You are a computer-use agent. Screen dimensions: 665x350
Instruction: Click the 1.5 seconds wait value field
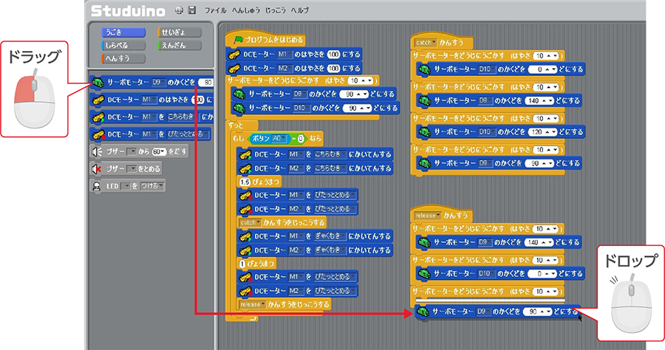coord(247,181)
